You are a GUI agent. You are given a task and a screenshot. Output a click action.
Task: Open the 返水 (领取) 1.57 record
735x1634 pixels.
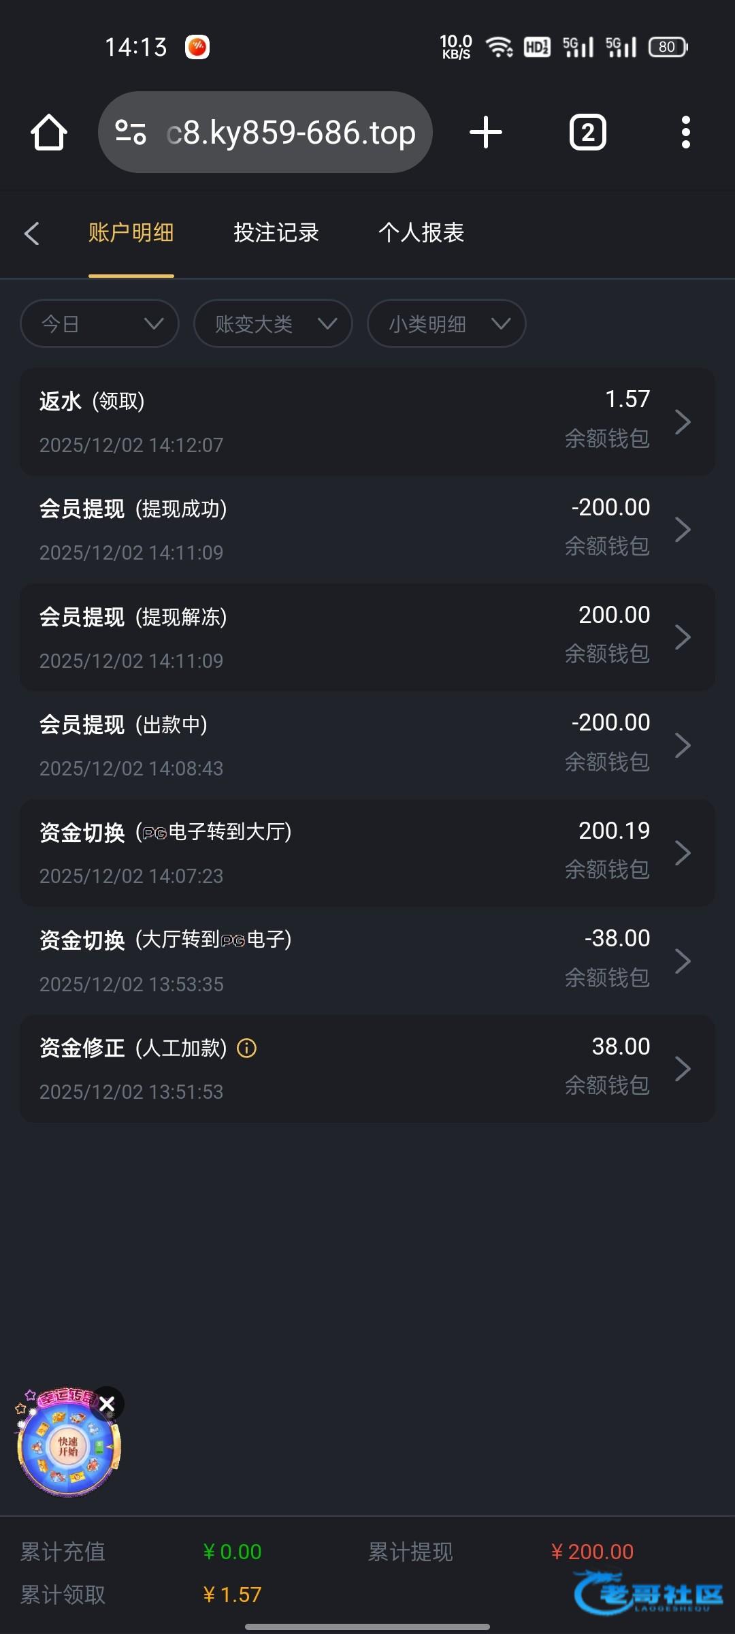pyautogui.click(x=367, y=422)
